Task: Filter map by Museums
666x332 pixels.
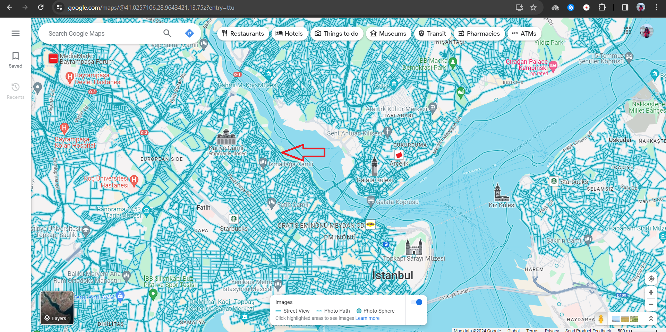Action: (x=388, y=34)
